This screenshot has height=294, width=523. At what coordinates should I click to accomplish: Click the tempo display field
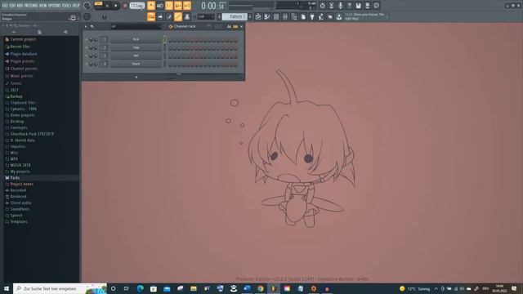(x=137, y=6)
